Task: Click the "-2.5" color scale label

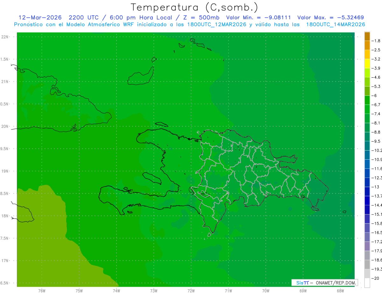Action: click(376, 50)
